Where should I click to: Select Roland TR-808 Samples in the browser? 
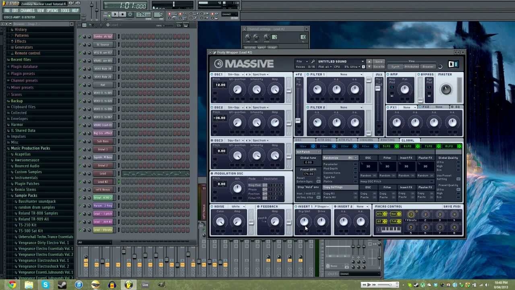[x=38, y=213]
